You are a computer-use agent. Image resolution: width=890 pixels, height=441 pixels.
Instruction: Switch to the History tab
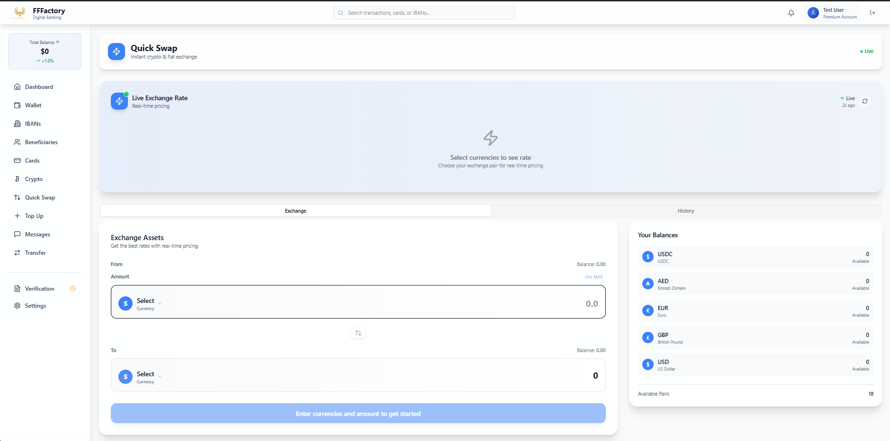coord(685,211)
